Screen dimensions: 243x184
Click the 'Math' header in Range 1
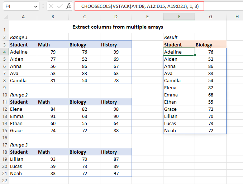point(53,45)
